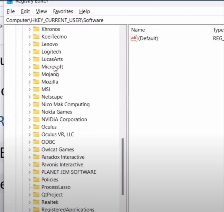Viewport: 224px width, 212px height.
Task: Click the Owlcat Games folder icon
Action: 36,150
